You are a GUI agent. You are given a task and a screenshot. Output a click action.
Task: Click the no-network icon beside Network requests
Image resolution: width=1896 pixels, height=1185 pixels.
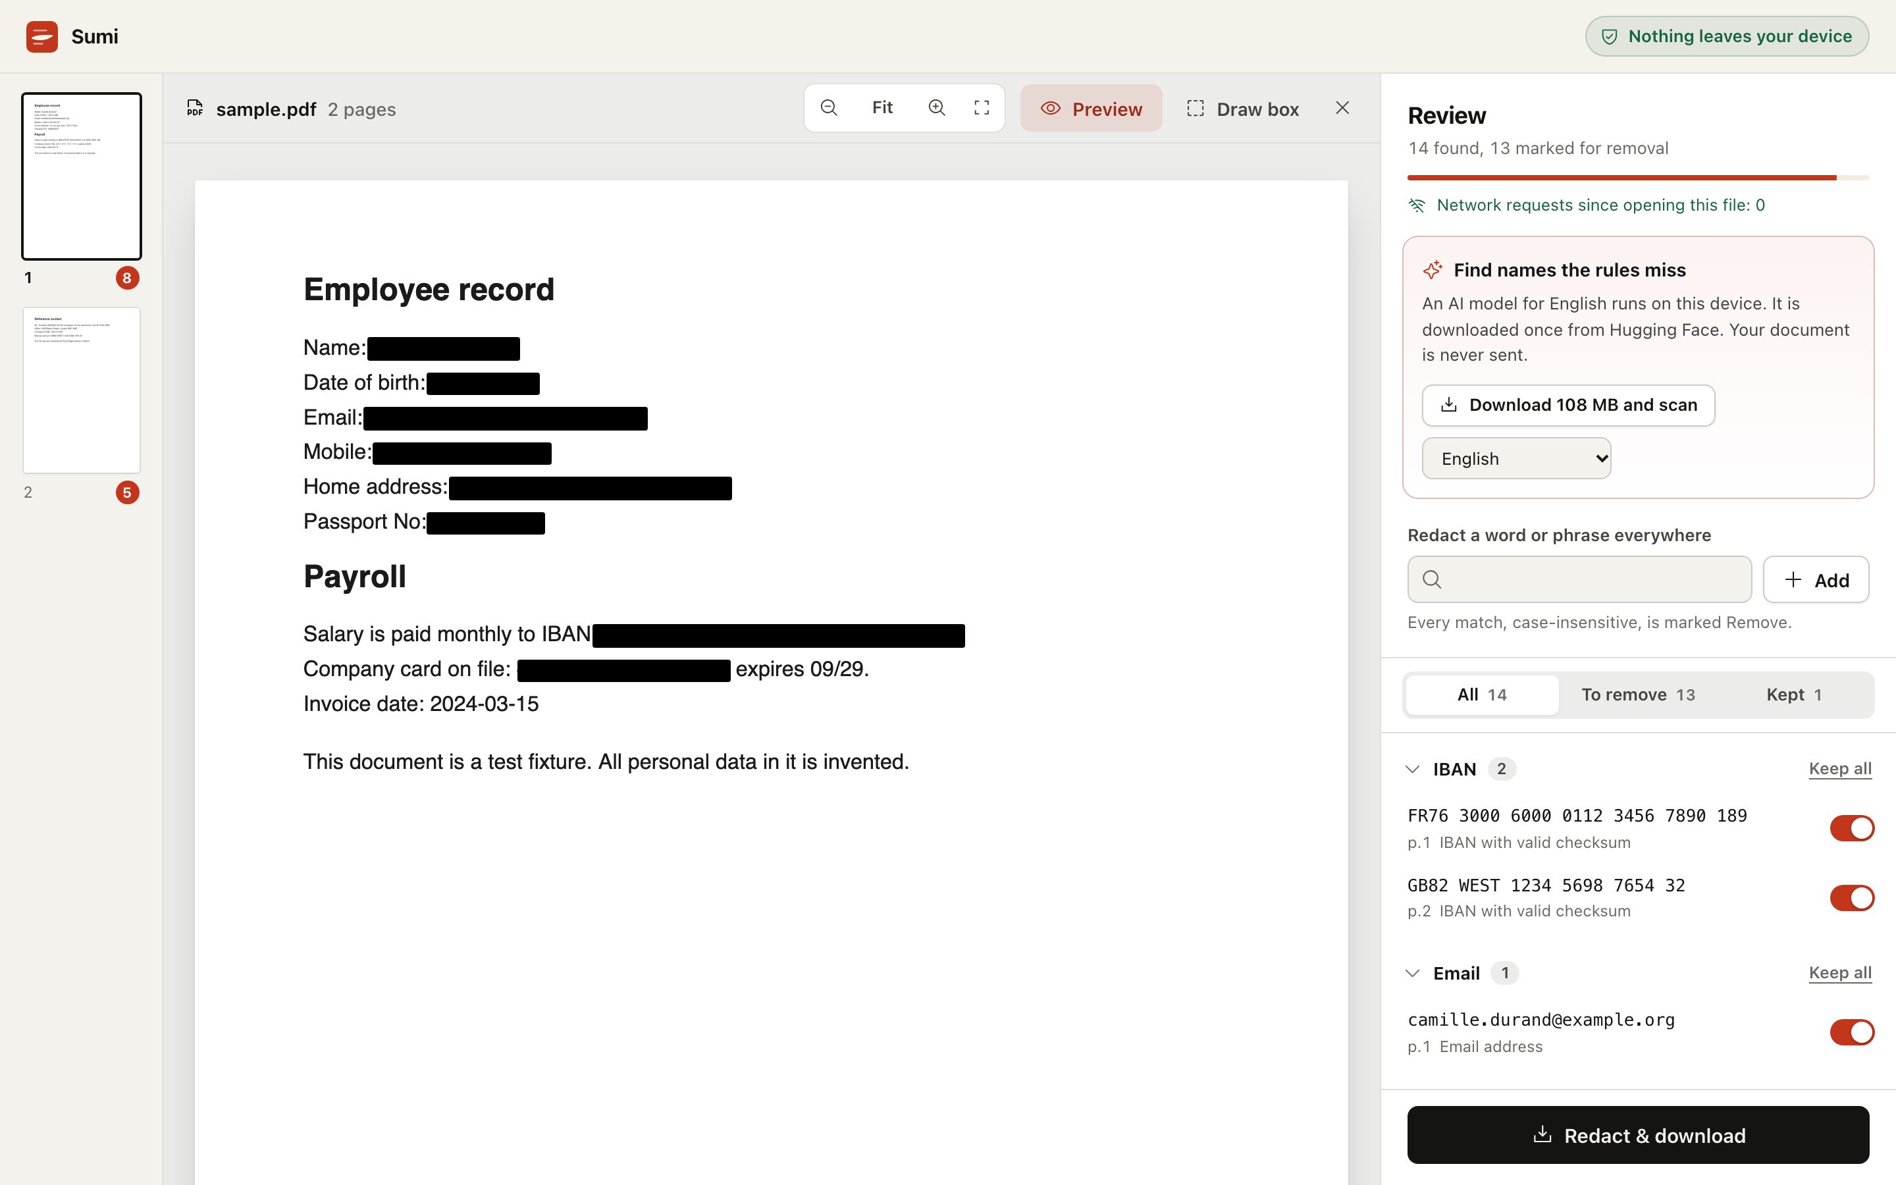1417,205
